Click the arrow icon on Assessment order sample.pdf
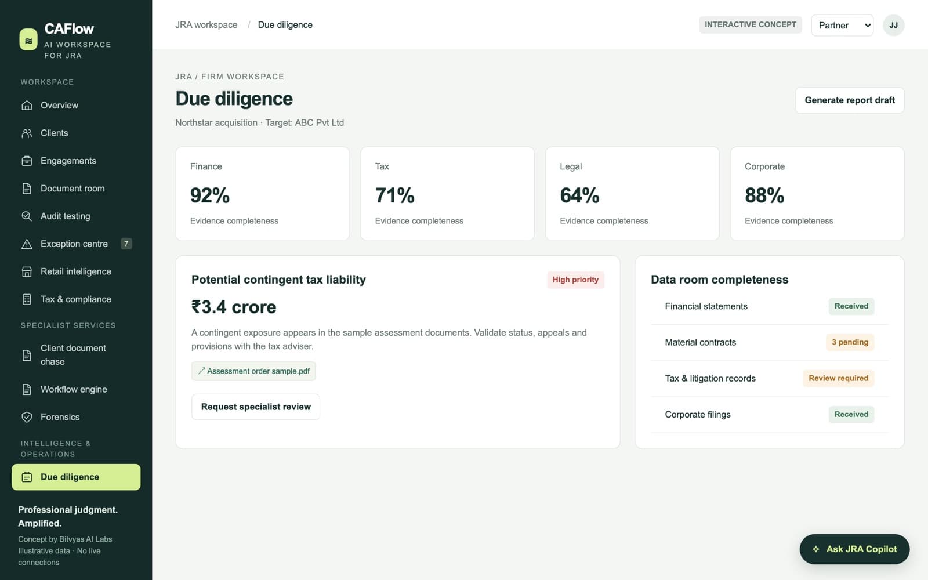The width and height of the screenshot is (928, 580). tap(201, 371)
